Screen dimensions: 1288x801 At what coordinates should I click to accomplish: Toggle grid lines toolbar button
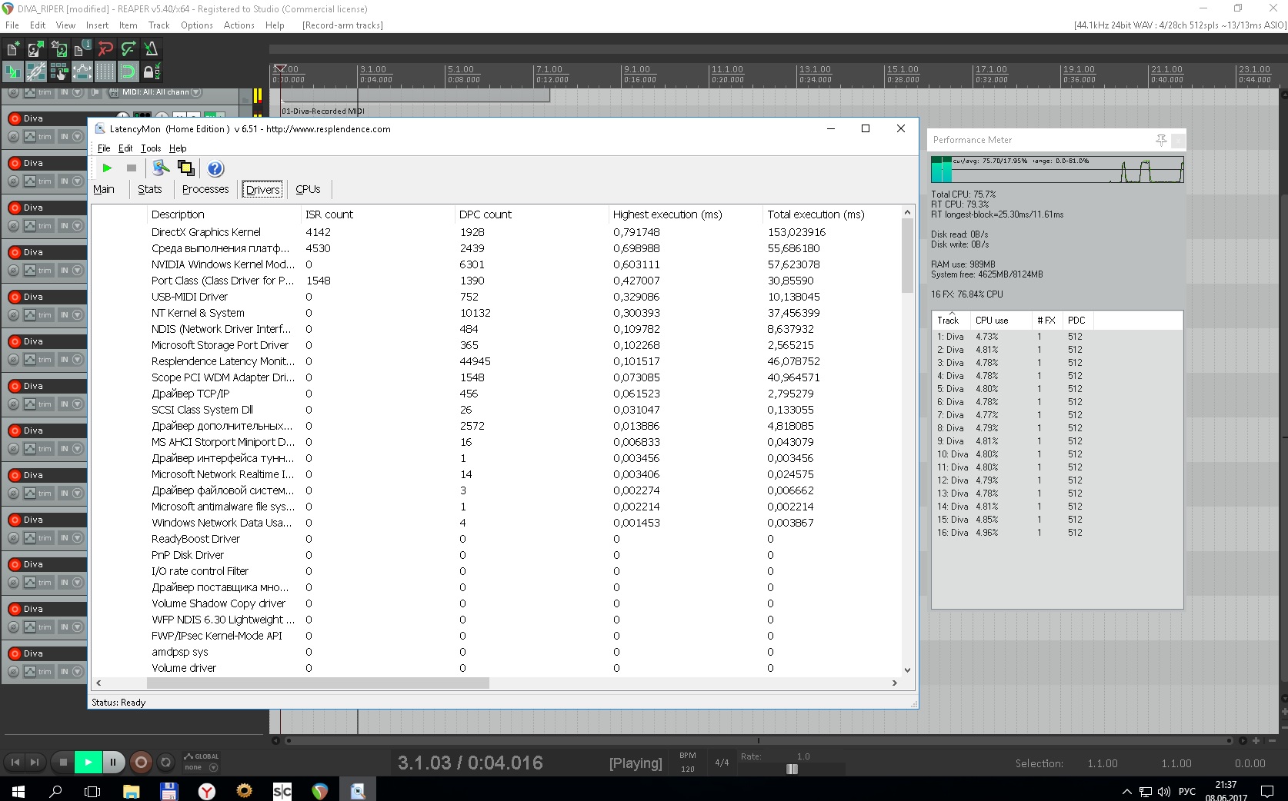(105, 72)
